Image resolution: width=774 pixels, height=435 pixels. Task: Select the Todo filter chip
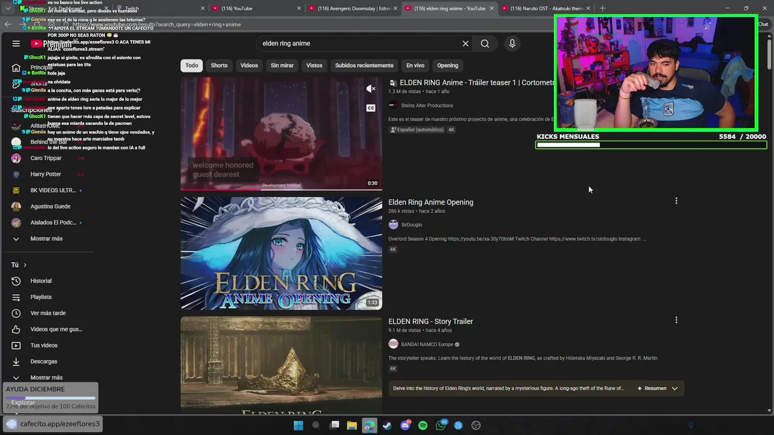click(192, 65)
